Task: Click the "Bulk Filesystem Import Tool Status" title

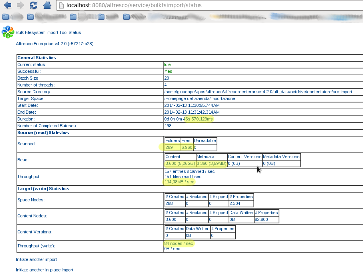Action: coord(48,33)
